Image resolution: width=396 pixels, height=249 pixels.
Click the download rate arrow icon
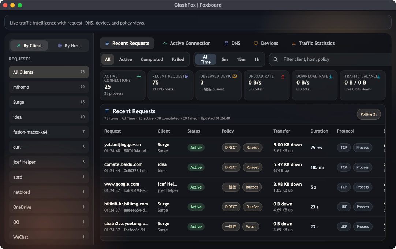pyautogui.click(x=330, y=76)
